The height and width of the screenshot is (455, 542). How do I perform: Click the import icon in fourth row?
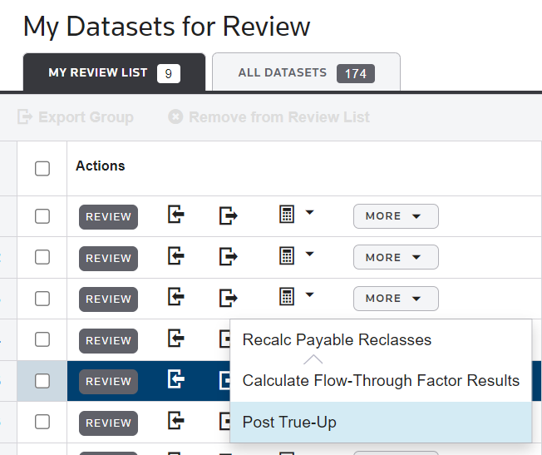(175, 339)
